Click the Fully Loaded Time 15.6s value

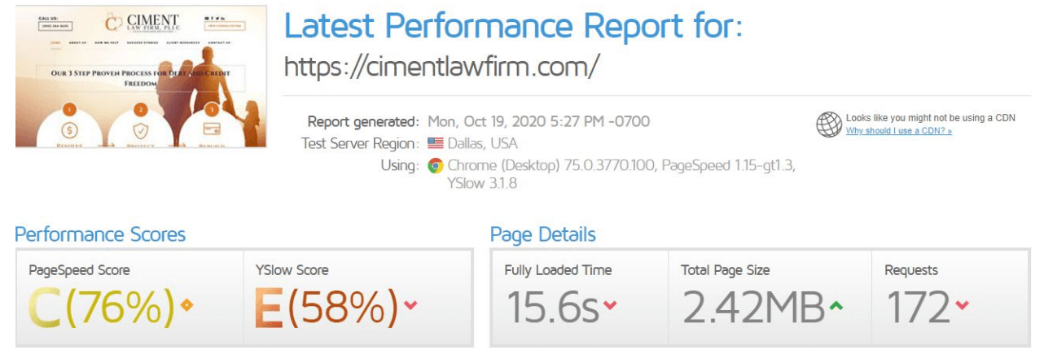pyautogui.click(x=553, y=306)
